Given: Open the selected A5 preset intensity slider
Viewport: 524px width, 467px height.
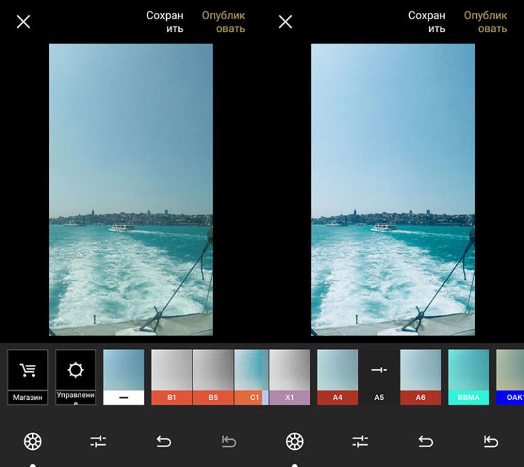Looking at the screenshot, I should (x=379, y=376).
